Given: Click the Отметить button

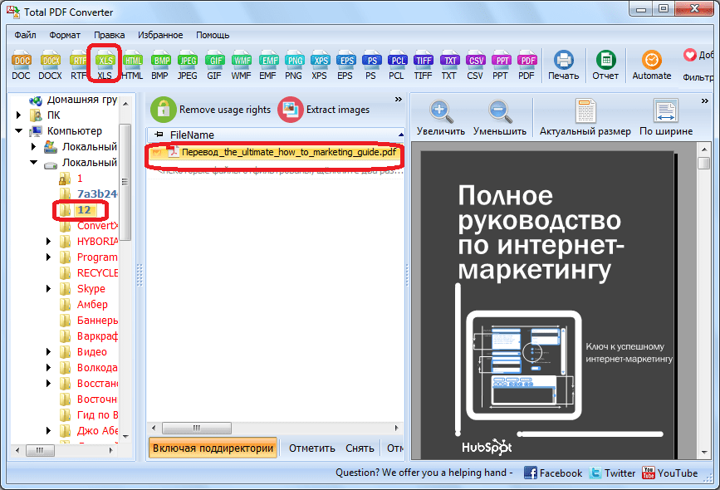Looking at the screenshot, I should 311,448.
